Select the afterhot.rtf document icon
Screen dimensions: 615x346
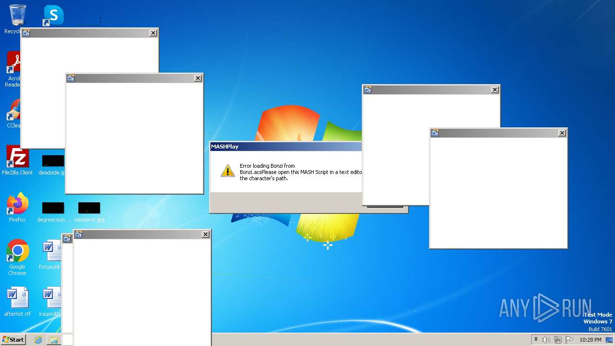18,302
